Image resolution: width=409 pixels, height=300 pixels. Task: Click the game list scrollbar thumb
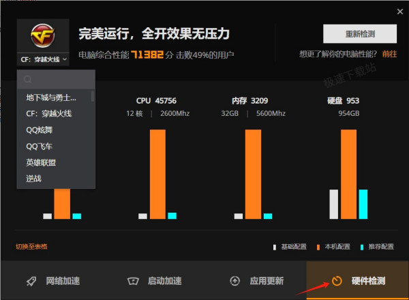92,96
